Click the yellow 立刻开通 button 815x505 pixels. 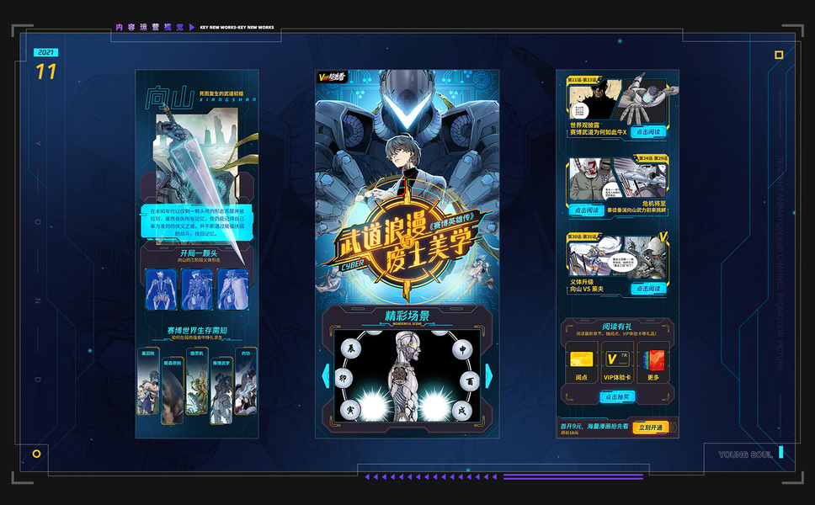[x=651, y=427]
